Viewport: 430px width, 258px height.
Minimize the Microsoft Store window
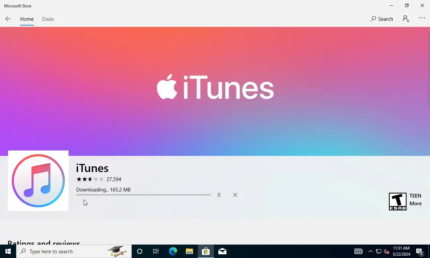point(391,5)
